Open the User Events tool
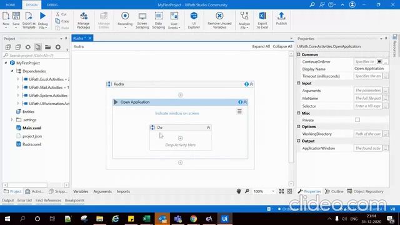Viewport: 400px width, 225px height. pyautogui.click(x=174, y=20)
